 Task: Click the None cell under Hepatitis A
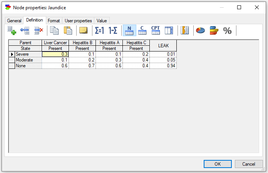[109, 66]
